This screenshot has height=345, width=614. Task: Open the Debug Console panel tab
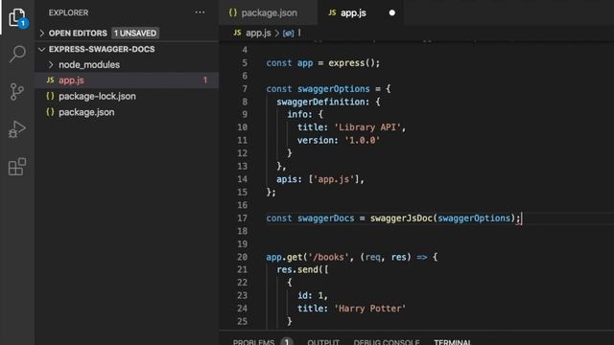[387, 342]
